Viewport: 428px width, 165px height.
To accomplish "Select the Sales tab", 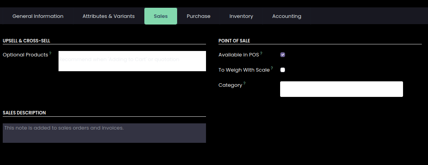I will coord(161,16).
